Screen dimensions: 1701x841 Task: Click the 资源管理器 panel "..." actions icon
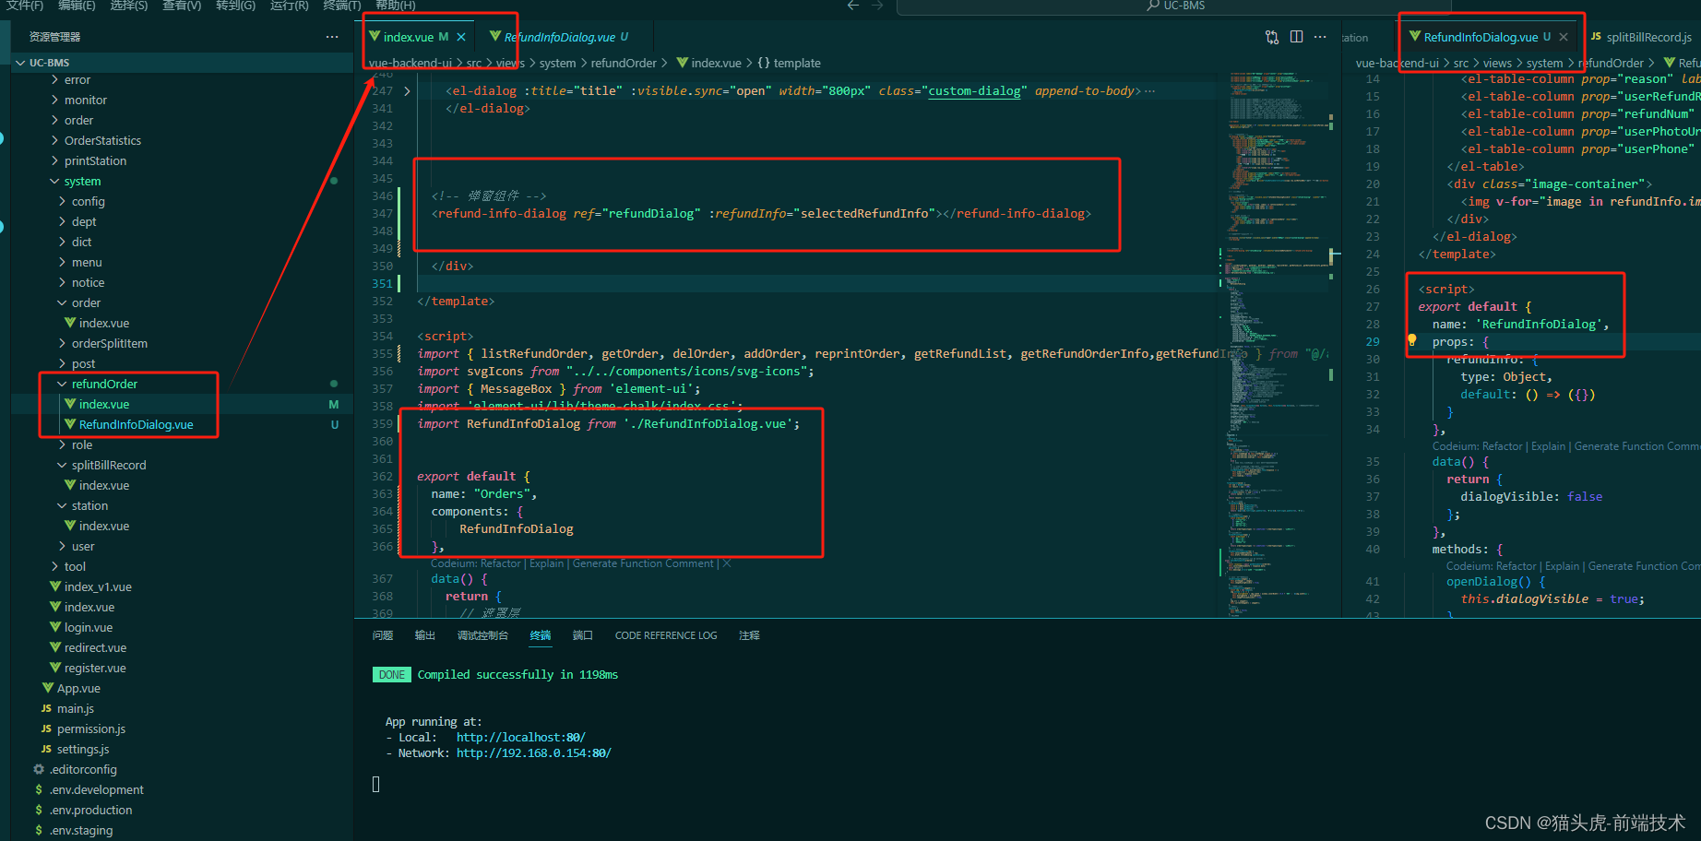(330, 36)
